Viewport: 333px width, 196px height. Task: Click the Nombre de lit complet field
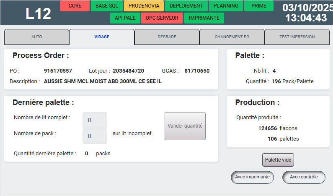click(x=95, y=120)
